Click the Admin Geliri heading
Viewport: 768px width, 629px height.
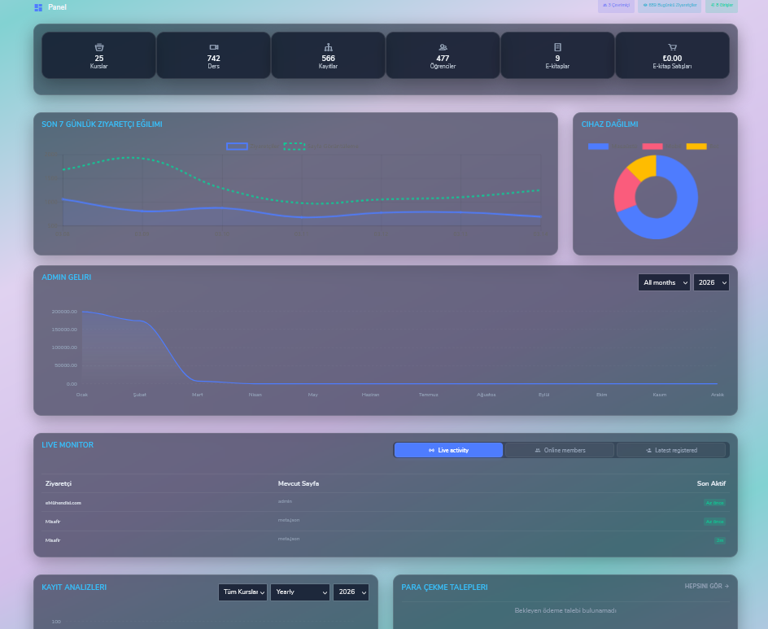coord(67,277)
